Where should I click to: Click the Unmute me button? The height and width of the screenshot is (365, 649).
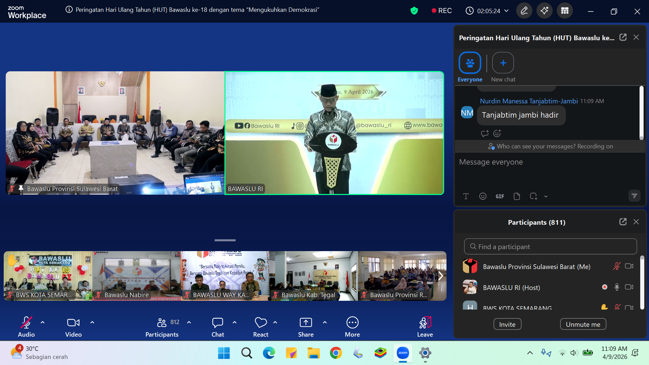583,324
